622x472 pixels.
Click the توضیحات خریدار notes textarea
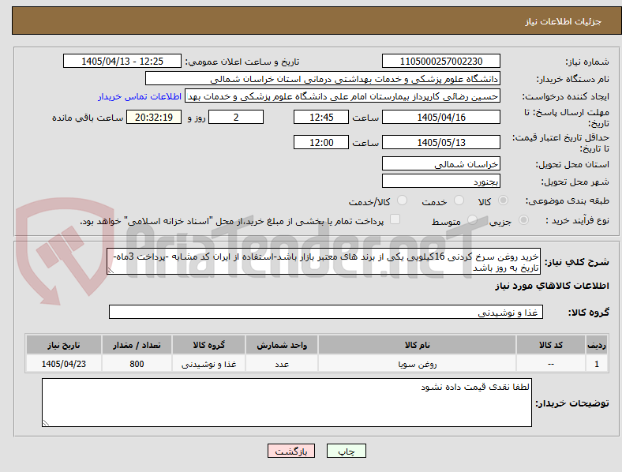(287, 403)
